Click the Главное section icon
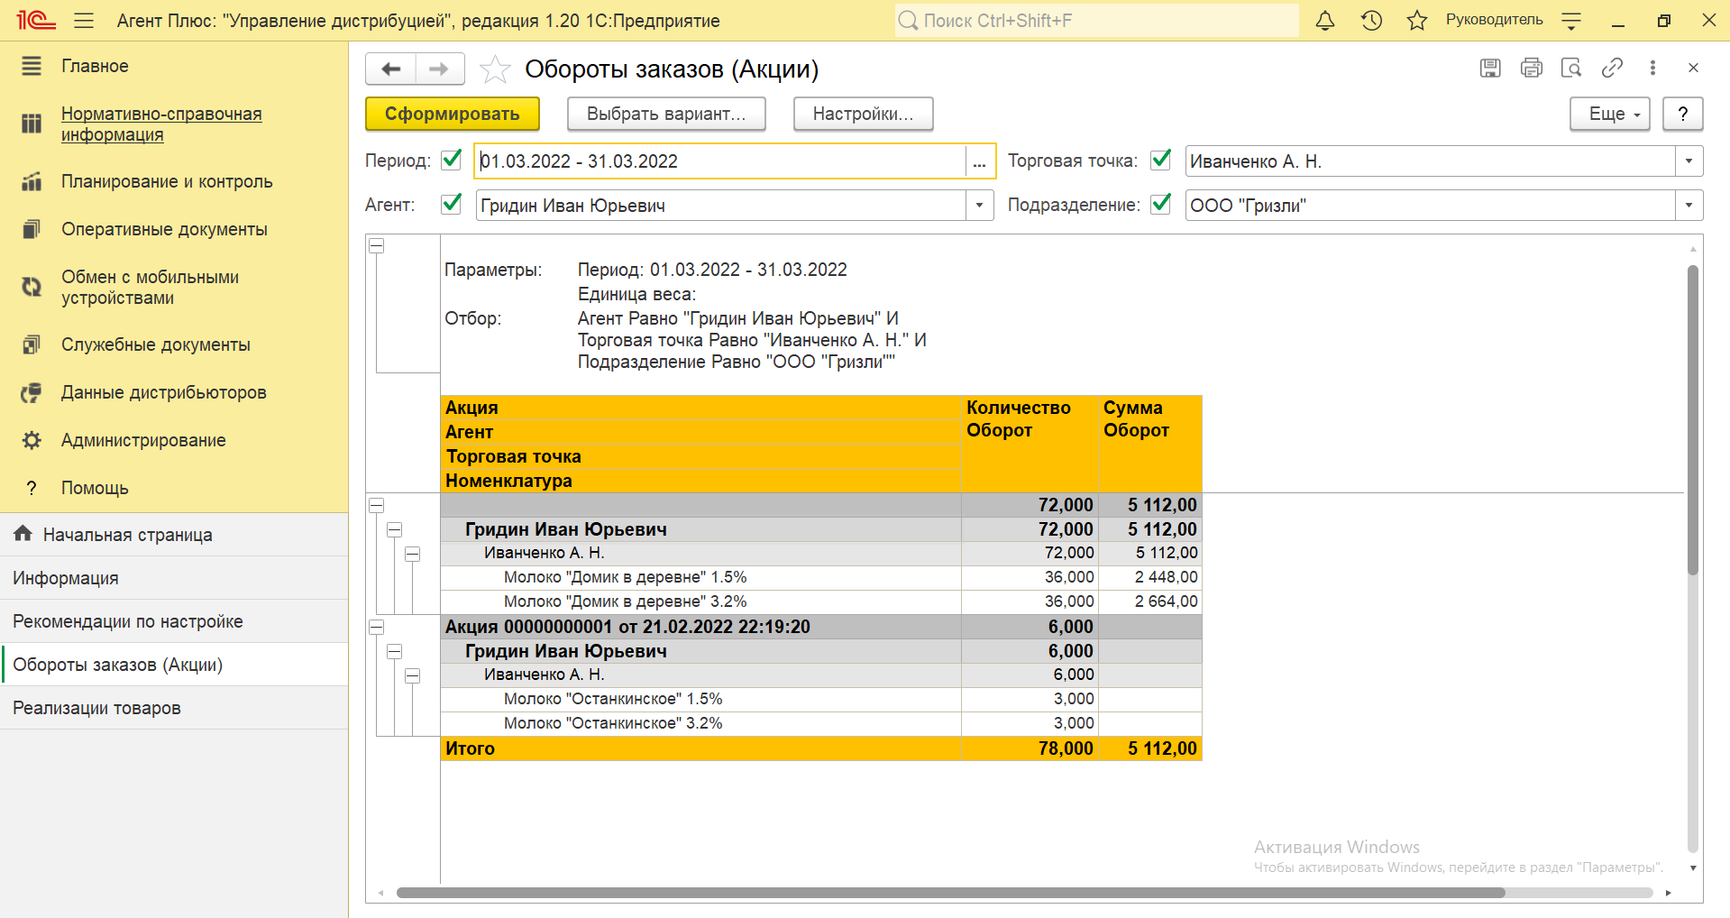 coord(32,66)
